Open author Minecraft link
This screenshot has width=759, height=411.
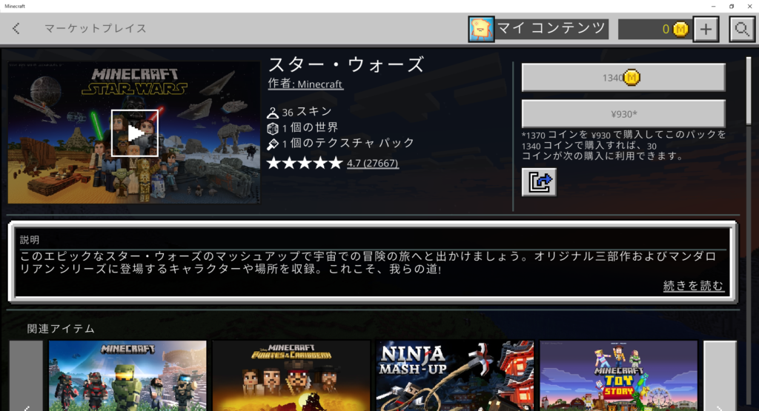[x=305, y=84]
